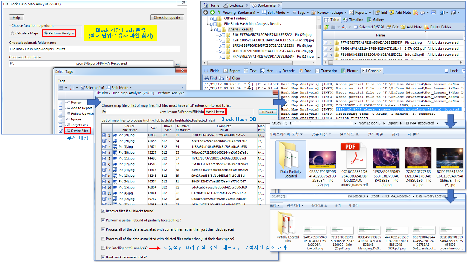Tick the Review tag checkbox
This screenshot has width=467, height=262.
pos(61,102)
